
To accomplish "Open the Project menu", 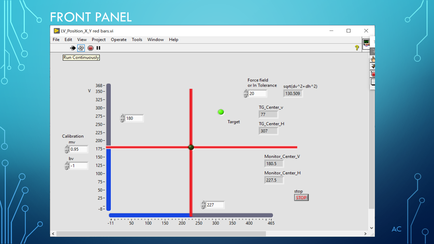I will pyautogui.click(x=99, y=40).
